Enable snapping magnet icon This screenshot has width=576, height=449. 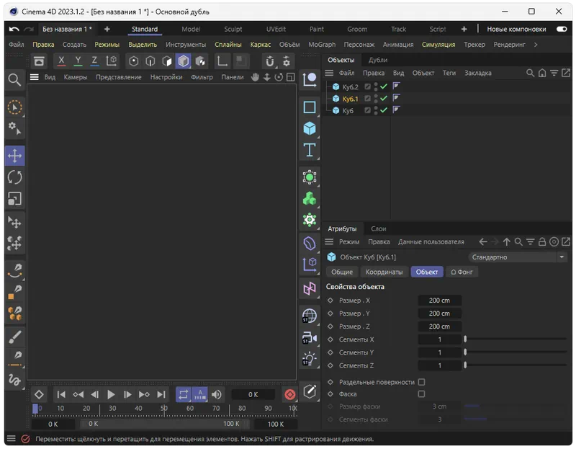270,61
